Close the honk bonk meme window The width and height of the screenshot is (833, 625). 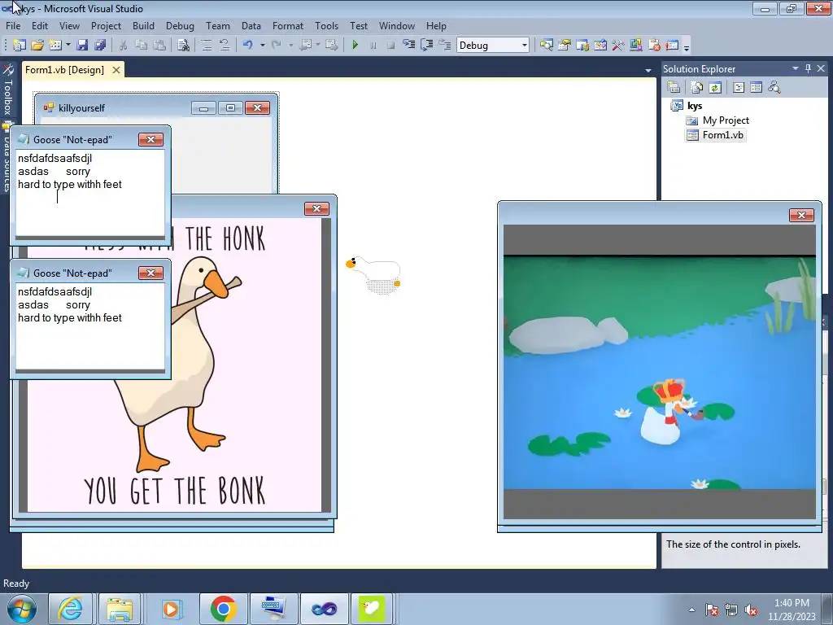point(316,209)
